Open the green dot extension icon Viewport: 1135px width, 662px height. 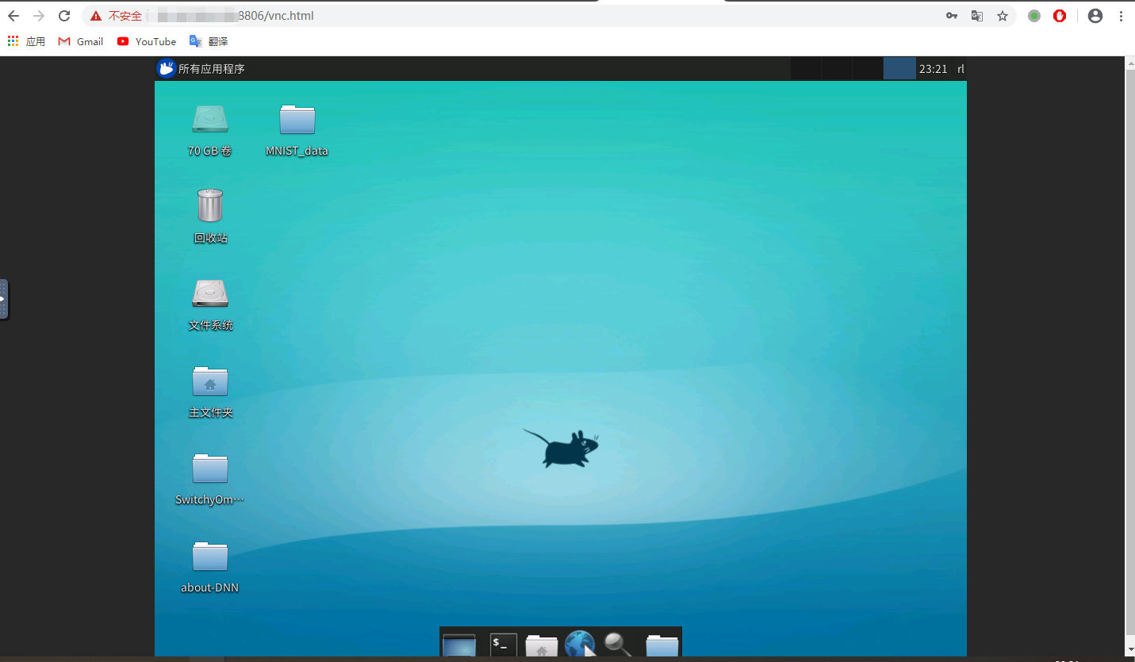[1034, 16]
